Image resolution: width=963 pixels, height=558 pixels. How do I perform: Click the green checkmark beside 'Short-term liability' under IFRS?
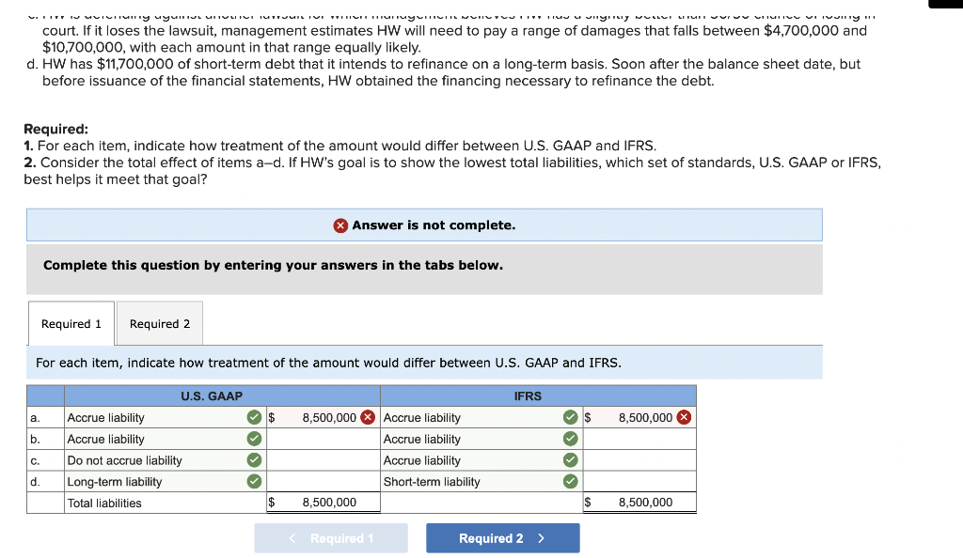[569, 481]
